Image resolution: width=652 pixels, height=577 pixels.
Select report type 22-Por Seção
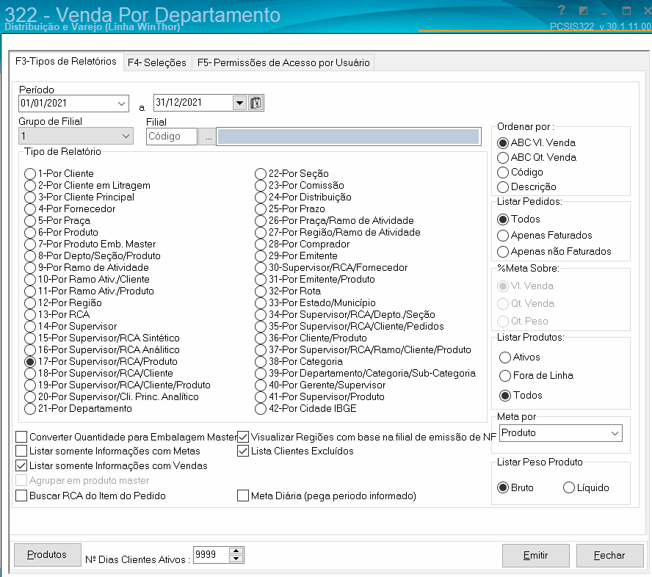[291, 174]
